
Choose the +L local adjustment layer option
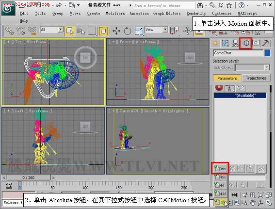coord(220,185)
